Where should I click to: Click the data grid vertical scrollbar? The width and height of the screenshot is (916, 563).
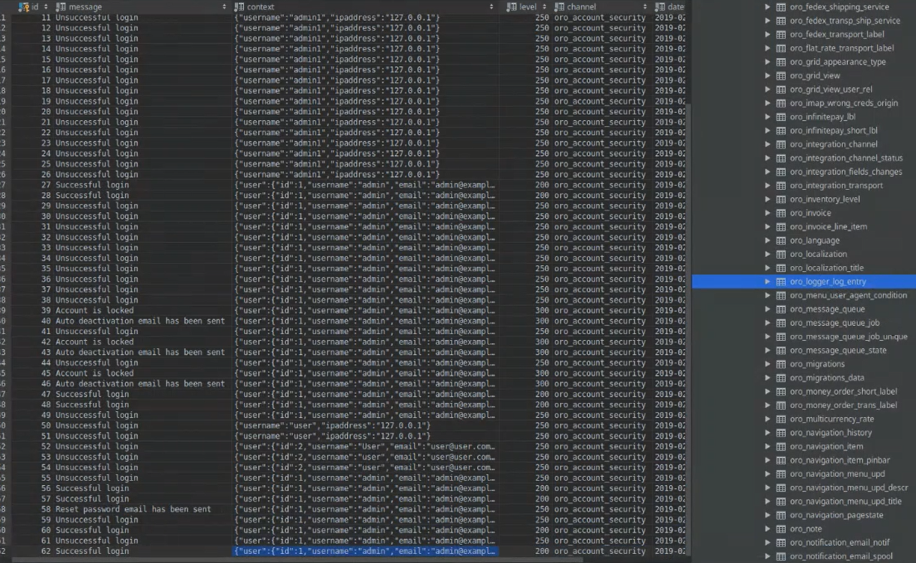coord(689,249)
